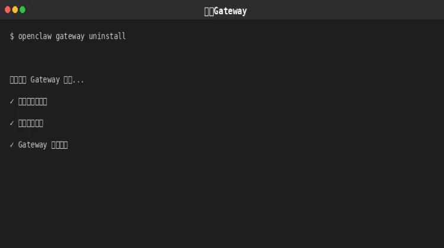
Task: Click the word uninstall in the command
Action: pyautogui.click(x=107, y=37)
